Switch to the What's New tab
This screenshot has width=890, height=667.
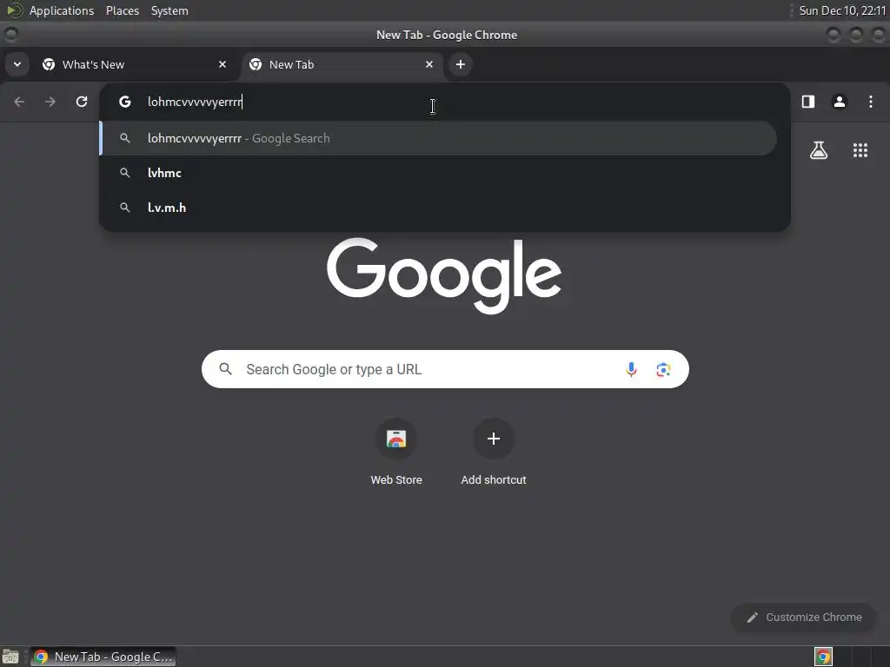click(135, 64)
